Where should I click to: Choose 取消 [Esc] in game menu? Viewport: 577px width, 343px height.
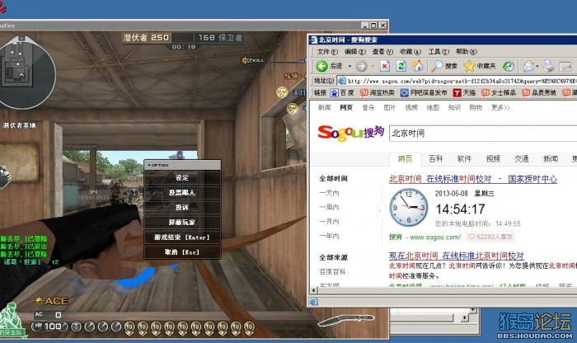point(182,252)
